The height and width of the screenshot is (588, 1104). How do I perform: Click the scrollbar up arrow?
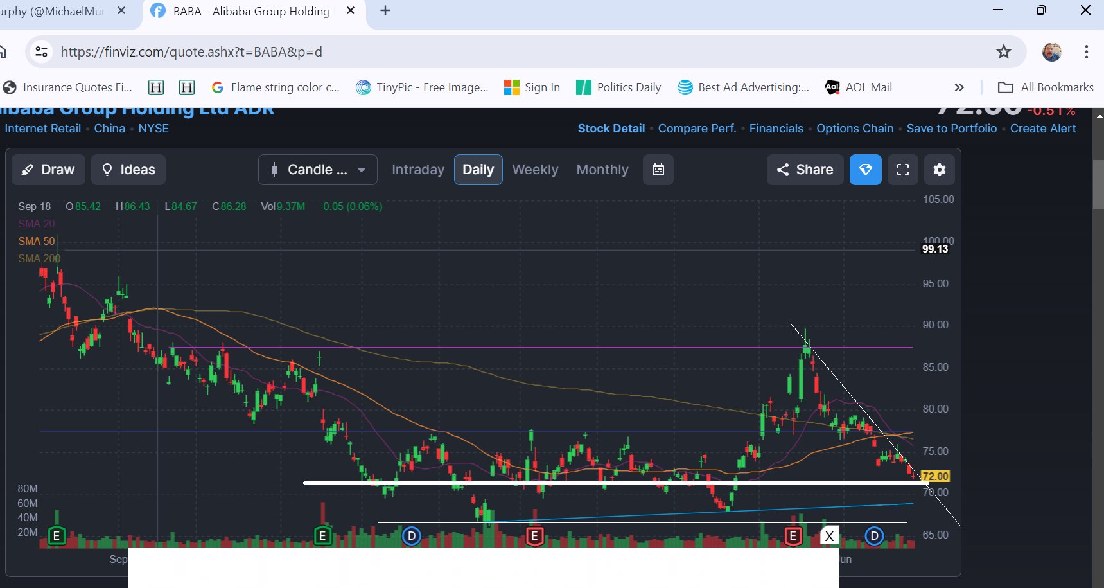click(1098, 116)
